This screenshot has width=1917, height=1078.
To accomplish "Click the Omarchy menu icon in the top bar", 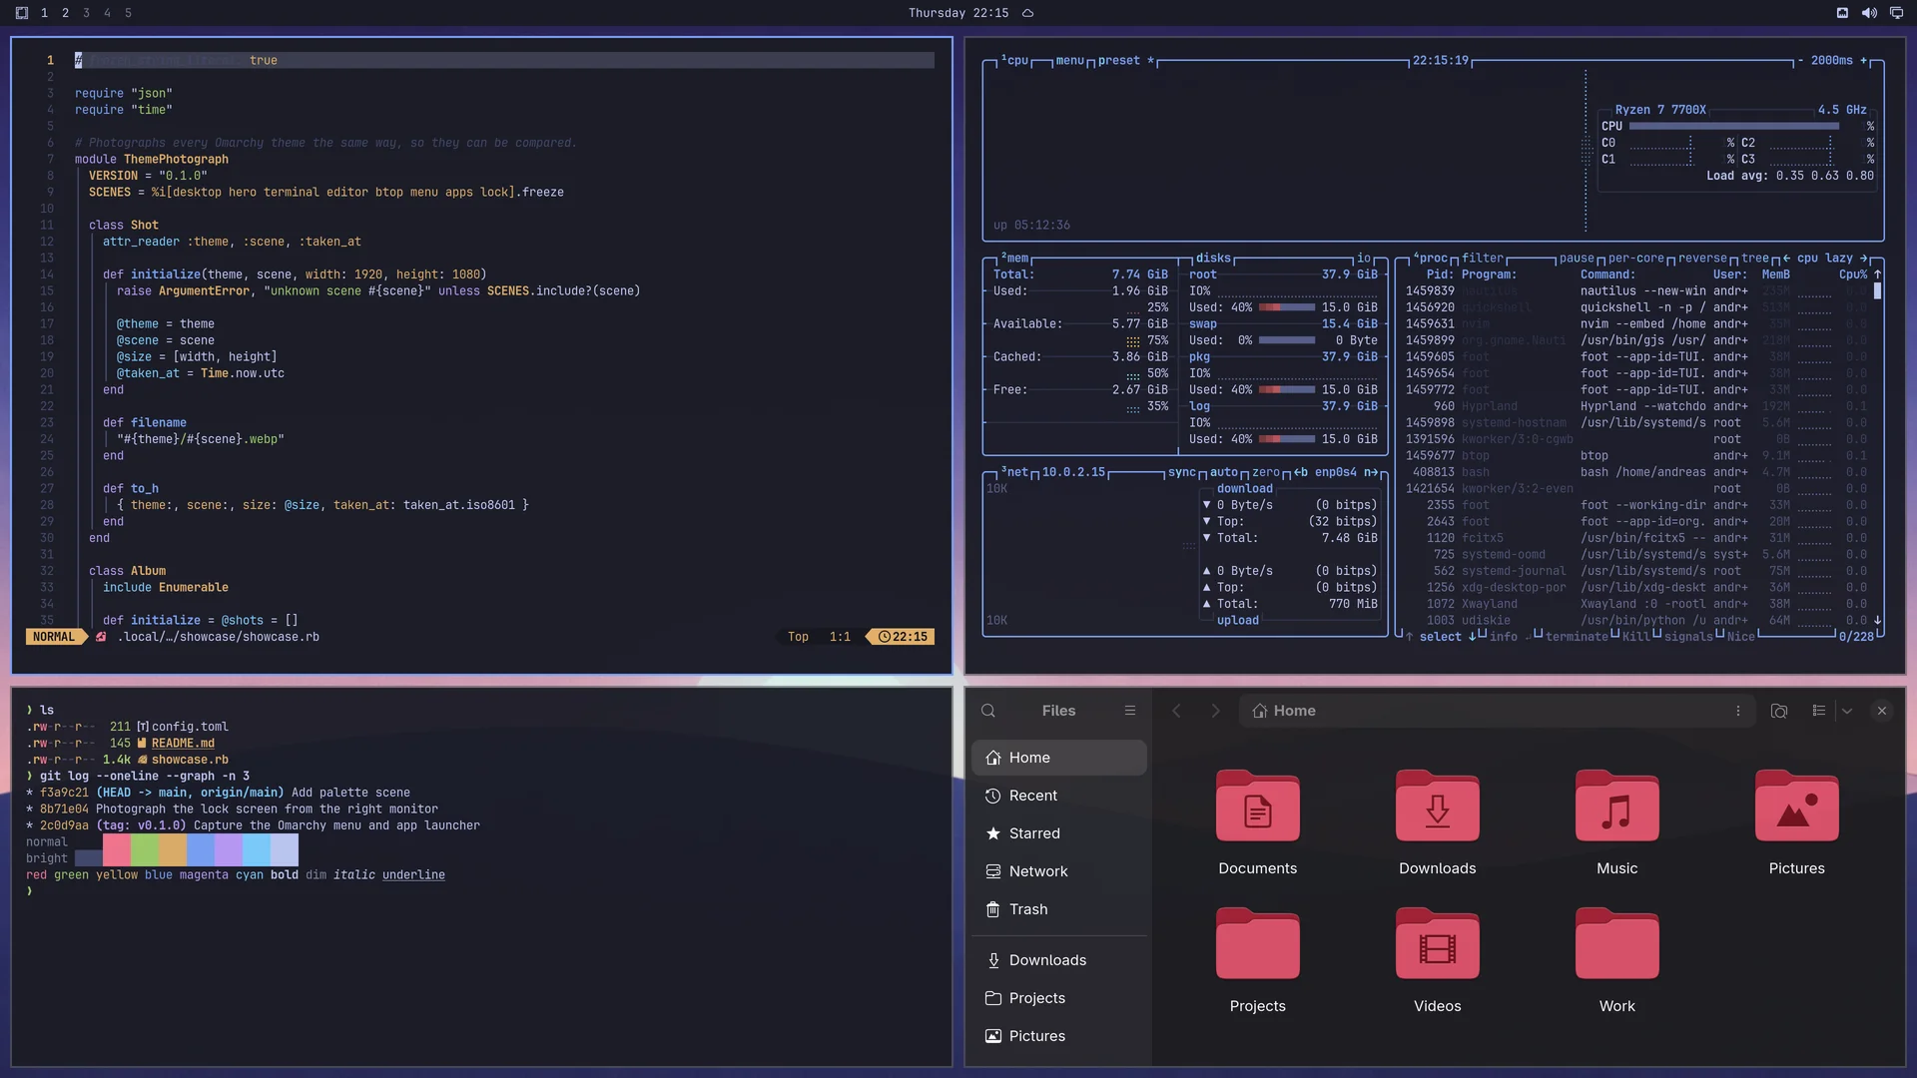I will [x=22, y=13].
